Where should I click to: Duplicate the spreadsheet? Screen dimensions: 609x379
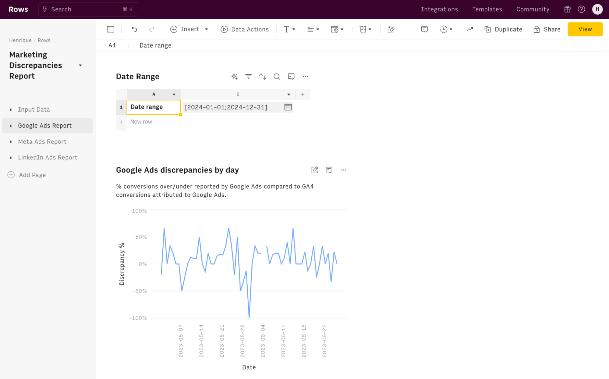click(503, 29)
